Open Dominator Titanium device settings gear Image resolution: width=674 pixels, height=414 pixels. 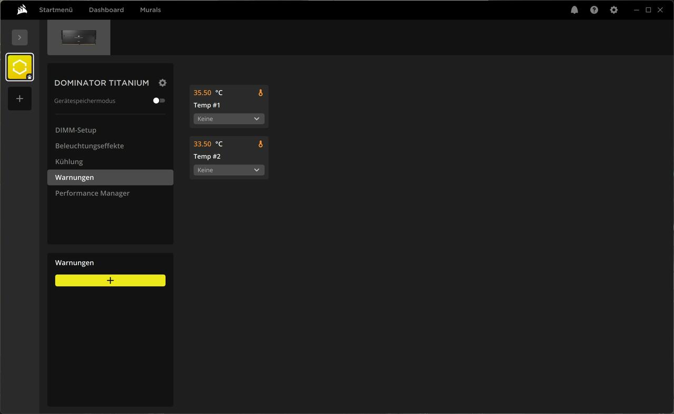(x=163, y=83)
